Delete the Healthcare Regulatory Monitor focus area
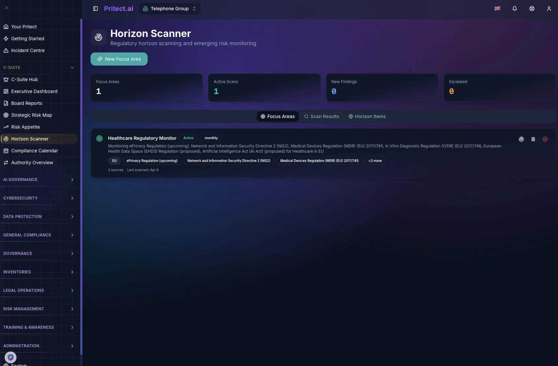This screenshot has height=366, width=558. [545, 139]
